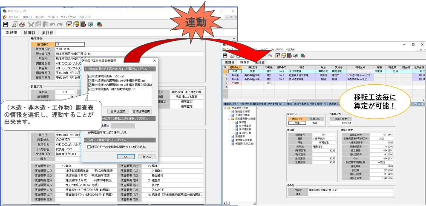Uncheck the 木造建物調査表 10-1.cal checkbox
Image resolution: width=426 pixels, height=206 pixels.
[x=89, y=77]
